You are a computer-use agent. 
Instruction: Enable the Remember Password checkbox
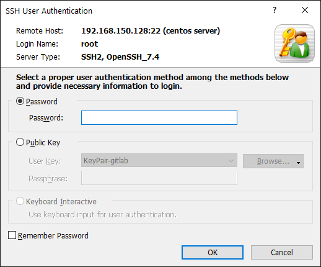click(x=12, y=235)
